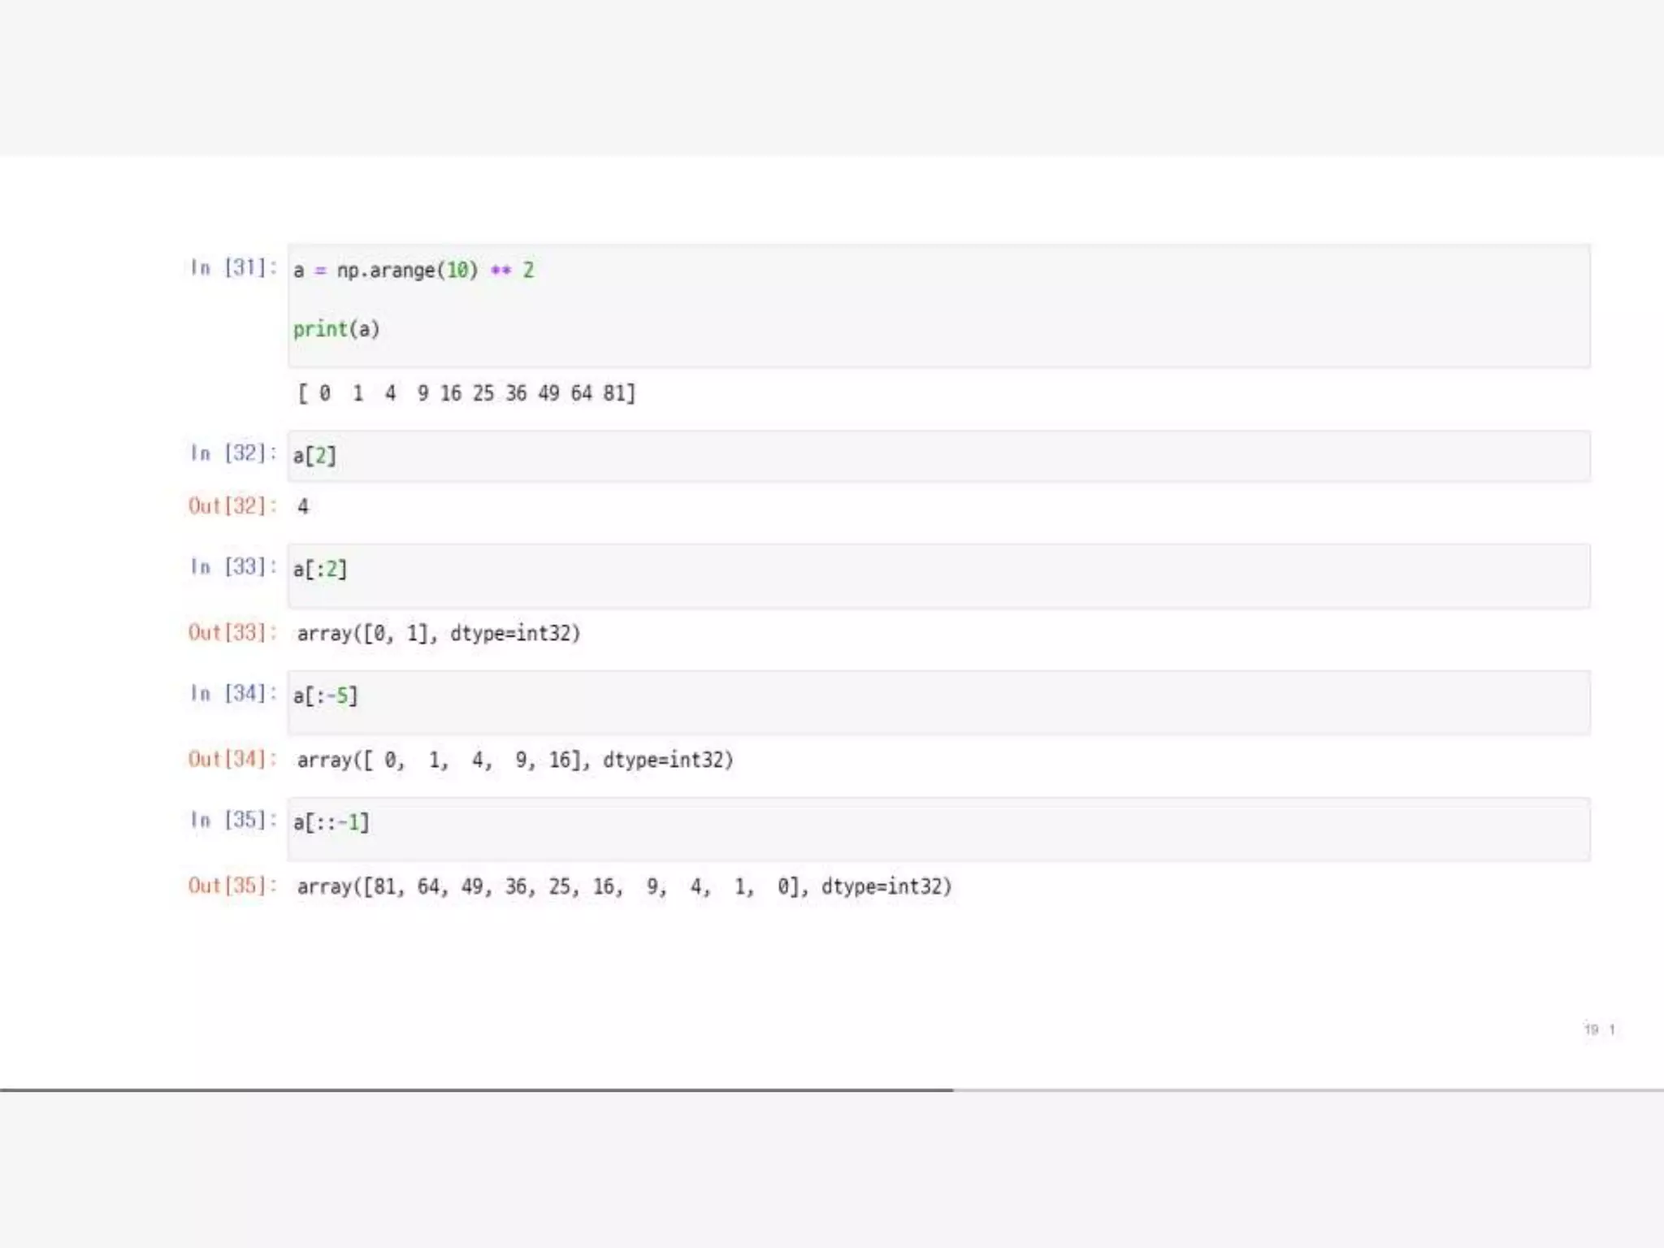The width and height of the screenshot is (1664, 1248).
Task: Click the printed squares list output
Action: [466, 394]
